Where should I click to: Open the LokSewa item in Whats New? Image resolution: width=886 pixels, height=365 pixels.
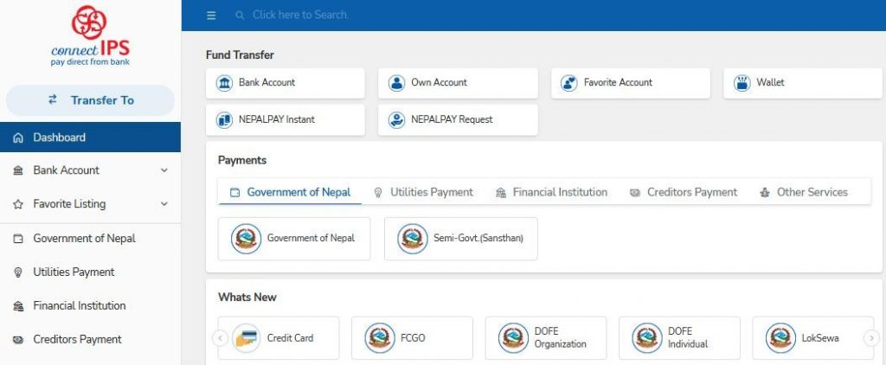coord(813,338)
